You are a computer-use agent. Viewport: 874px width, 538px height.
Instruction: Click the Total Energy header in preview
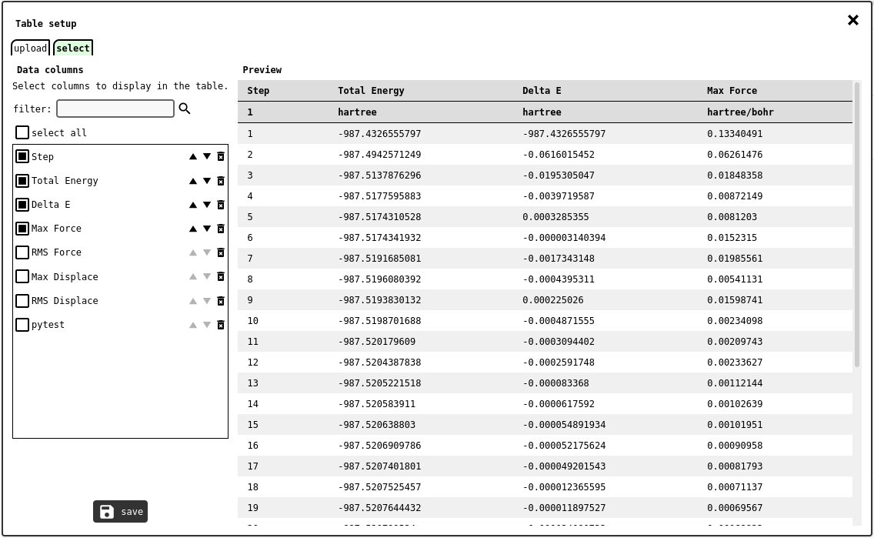371,91
